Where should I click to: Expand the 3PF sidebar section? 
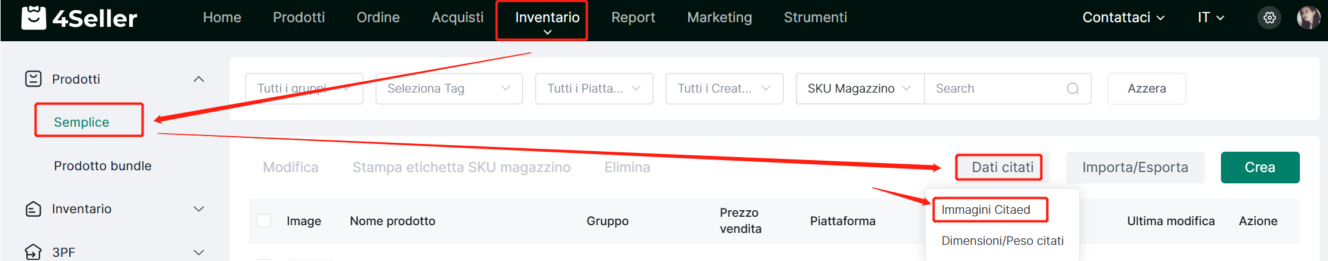[199, 253]
